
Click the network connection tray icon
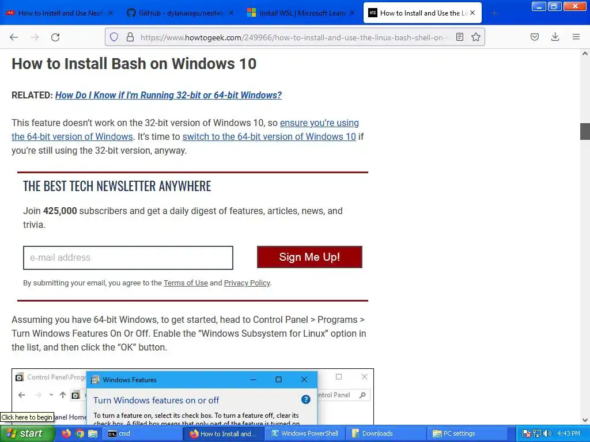(x=537, y=433)
